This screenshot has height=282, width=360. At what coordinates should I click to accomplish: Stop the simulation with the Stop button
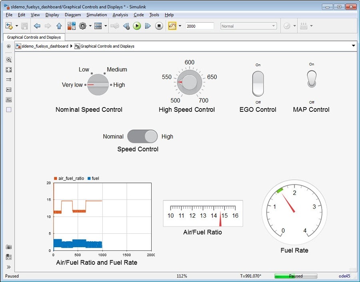(x=159, y=26)
